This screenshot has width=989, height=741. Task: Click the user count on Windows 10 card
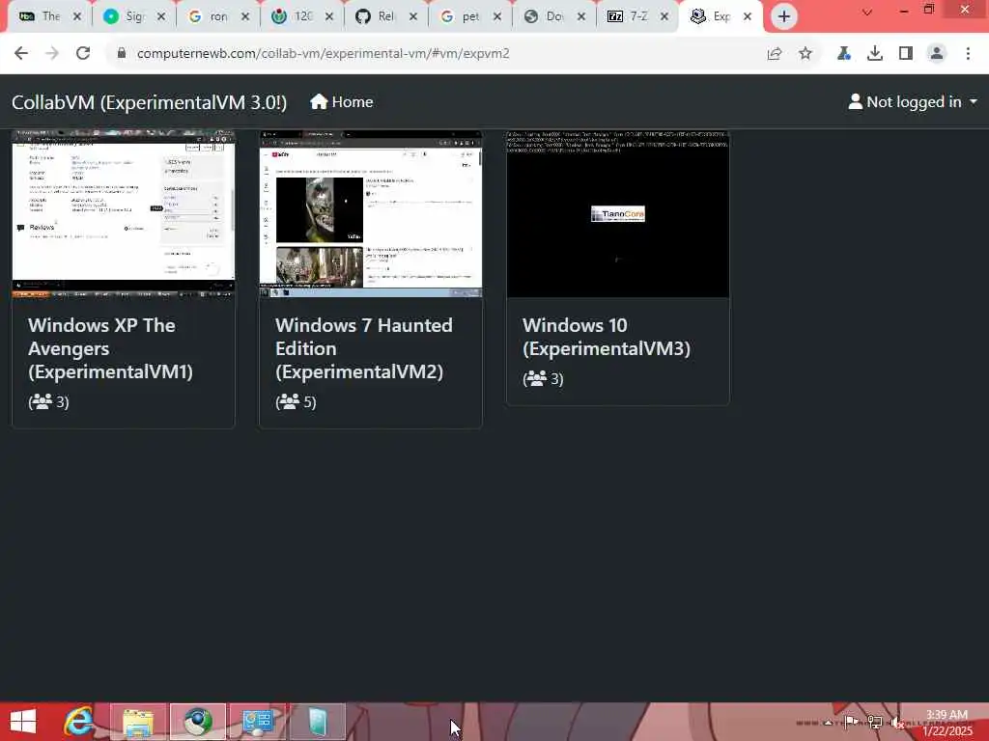(x=543, y=378)
